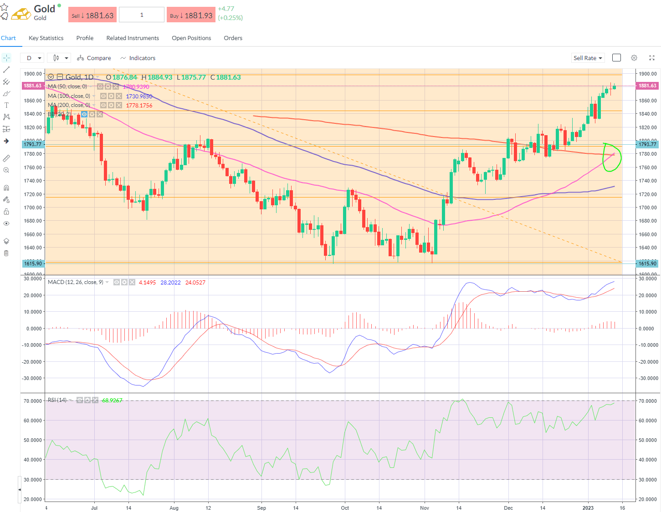Click the Sell 1881.63 button

tap(92, 15)
